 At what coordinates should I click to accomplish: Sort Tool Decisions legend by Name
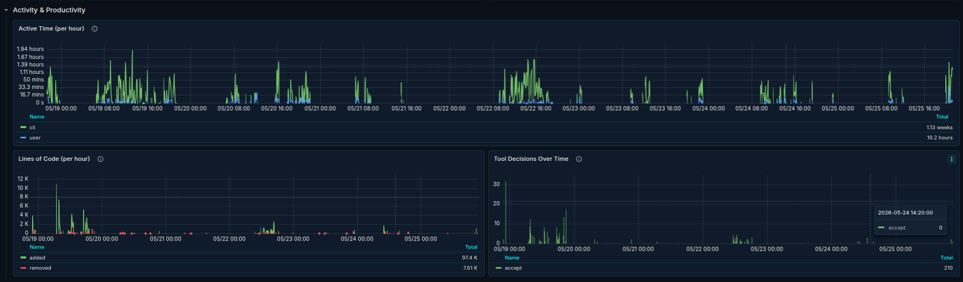pos(512,258)
